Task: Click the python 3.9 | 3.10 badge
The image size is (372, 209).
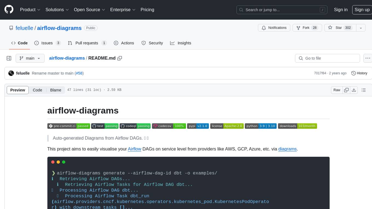Action: point(261,126)
